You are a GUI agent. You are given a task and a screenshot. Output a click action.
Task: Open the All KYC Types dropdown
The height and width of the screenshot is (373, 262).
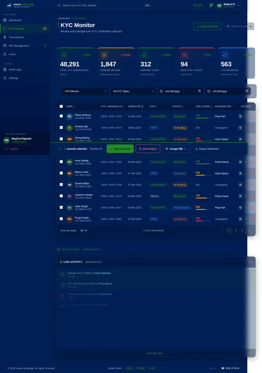coord(133,91)
